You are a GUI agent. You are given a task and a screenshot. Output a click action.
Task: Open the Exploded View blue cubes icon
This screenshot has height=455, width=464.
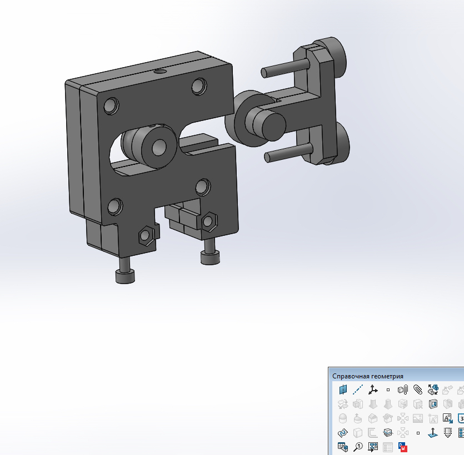[x=433, y=389]
